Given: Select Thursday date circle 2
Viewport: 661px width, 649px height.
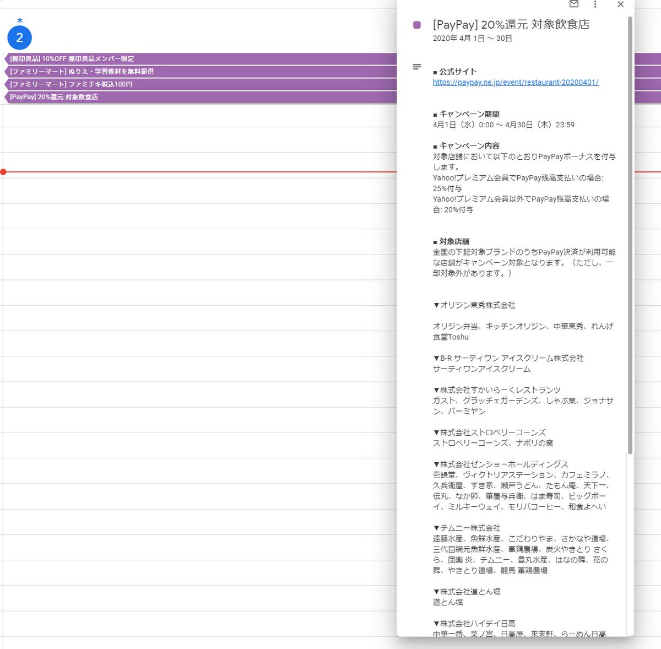Looking at the screenshot, I should click(19, 37).
